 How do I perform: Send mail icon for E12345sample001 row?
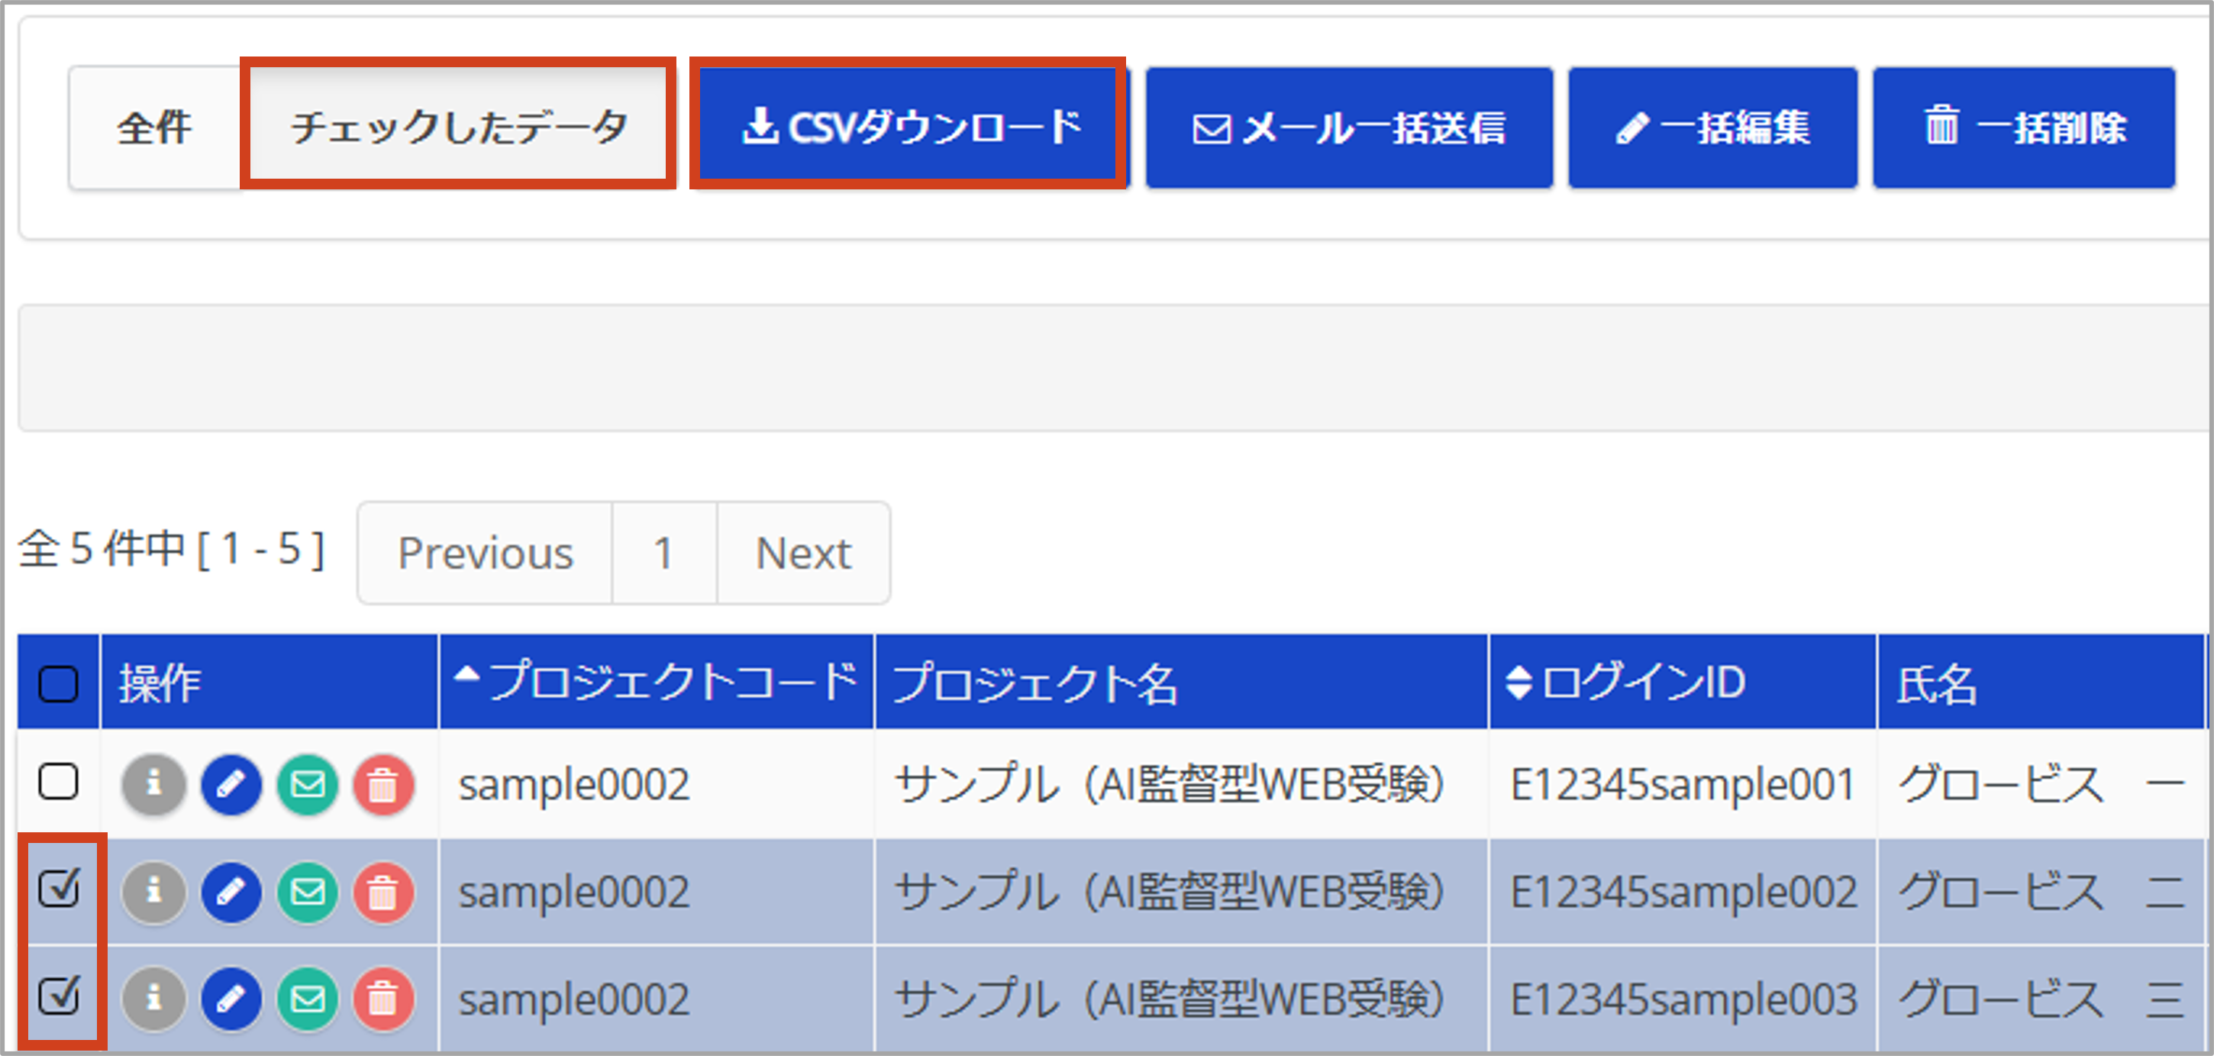(x=308, y=784)
